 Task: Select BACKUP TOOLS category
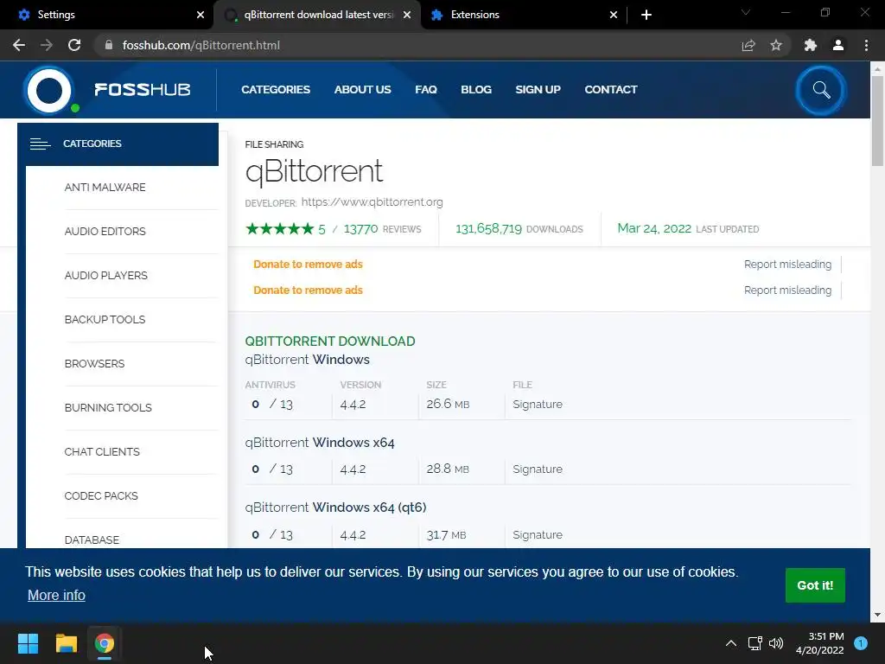(105, 320)
